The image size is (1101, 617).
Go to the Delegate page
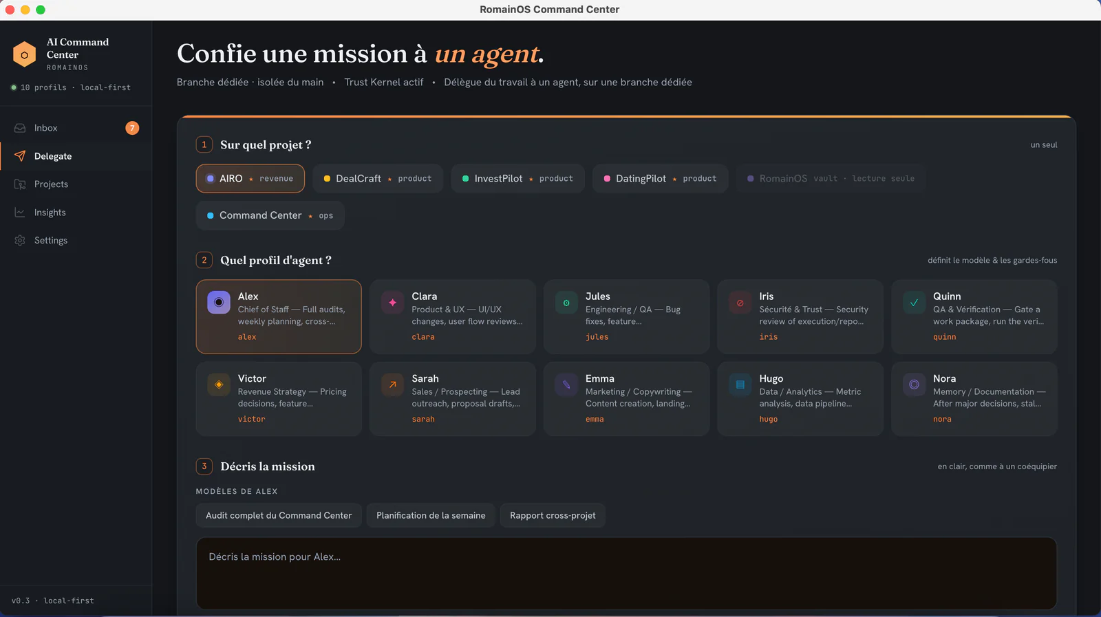[x=76, y=156]
